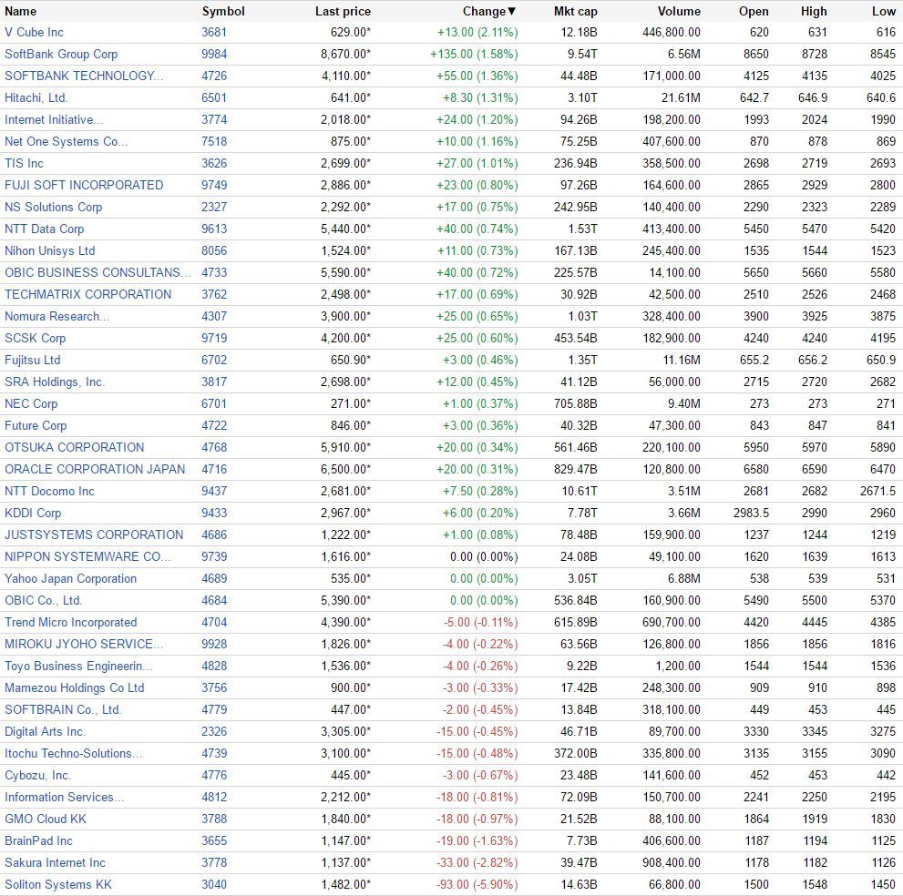Screen dimensions: 903x896
Task: Open Hitachi, Ltd. company link
Action: [36, 97]
